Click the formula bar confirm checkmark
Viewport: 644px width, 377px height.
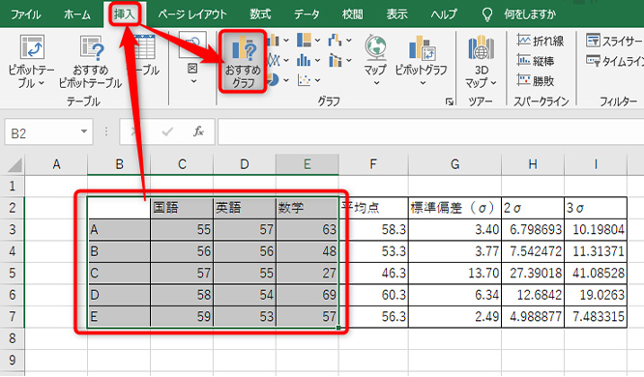point(166,131)
